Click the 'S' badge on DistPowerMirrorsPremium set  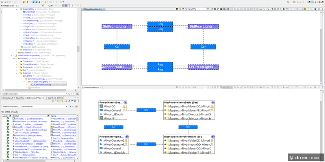(212, 137)
